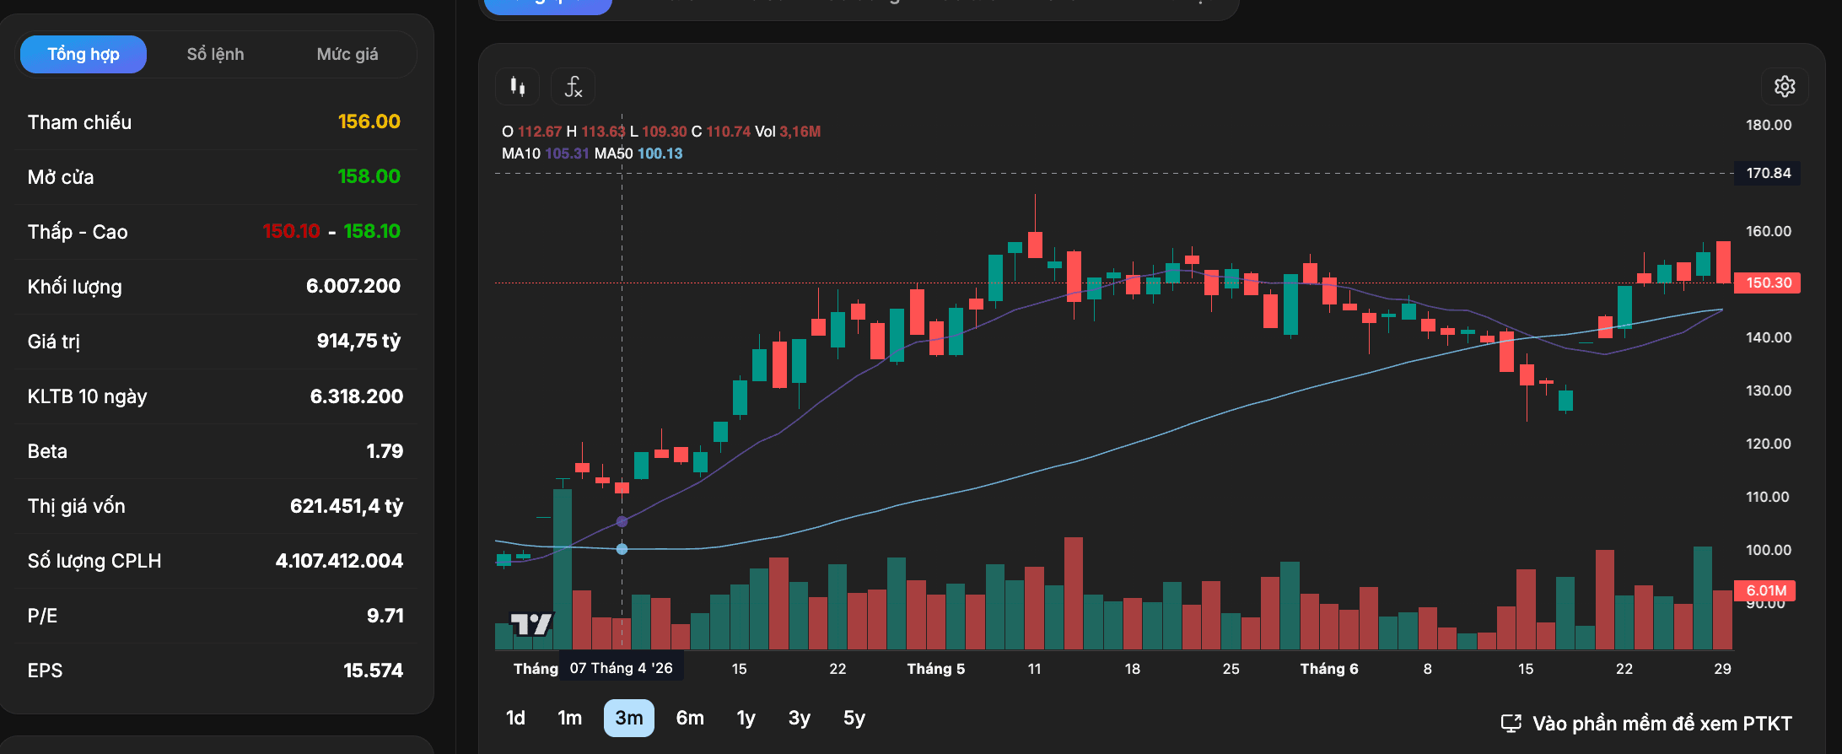
Task: Open chart settings gear icon
Action: 1785,86
